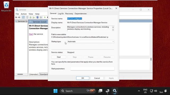The image size is (170, 95).
Task: Click the Description text box
Action: 91,28
